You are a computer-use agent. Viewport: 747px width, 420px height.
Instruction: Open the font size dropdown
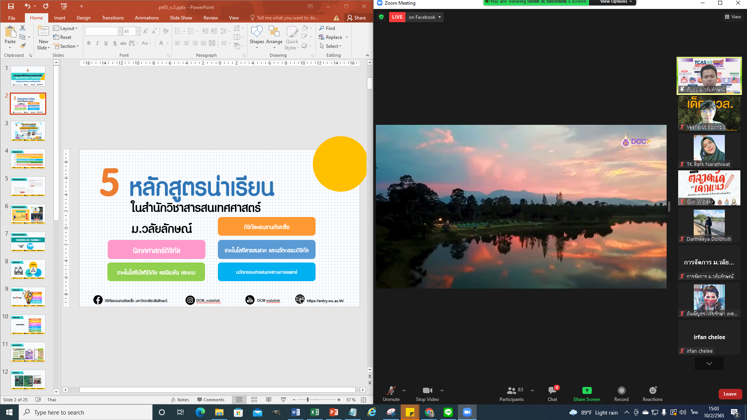[138, 31]
